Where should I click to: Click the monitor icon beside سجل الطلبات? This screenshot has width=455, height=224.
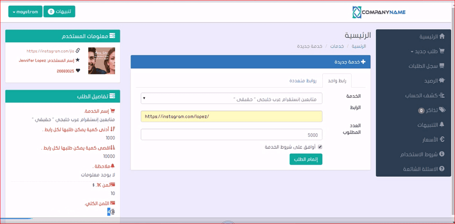442,66
